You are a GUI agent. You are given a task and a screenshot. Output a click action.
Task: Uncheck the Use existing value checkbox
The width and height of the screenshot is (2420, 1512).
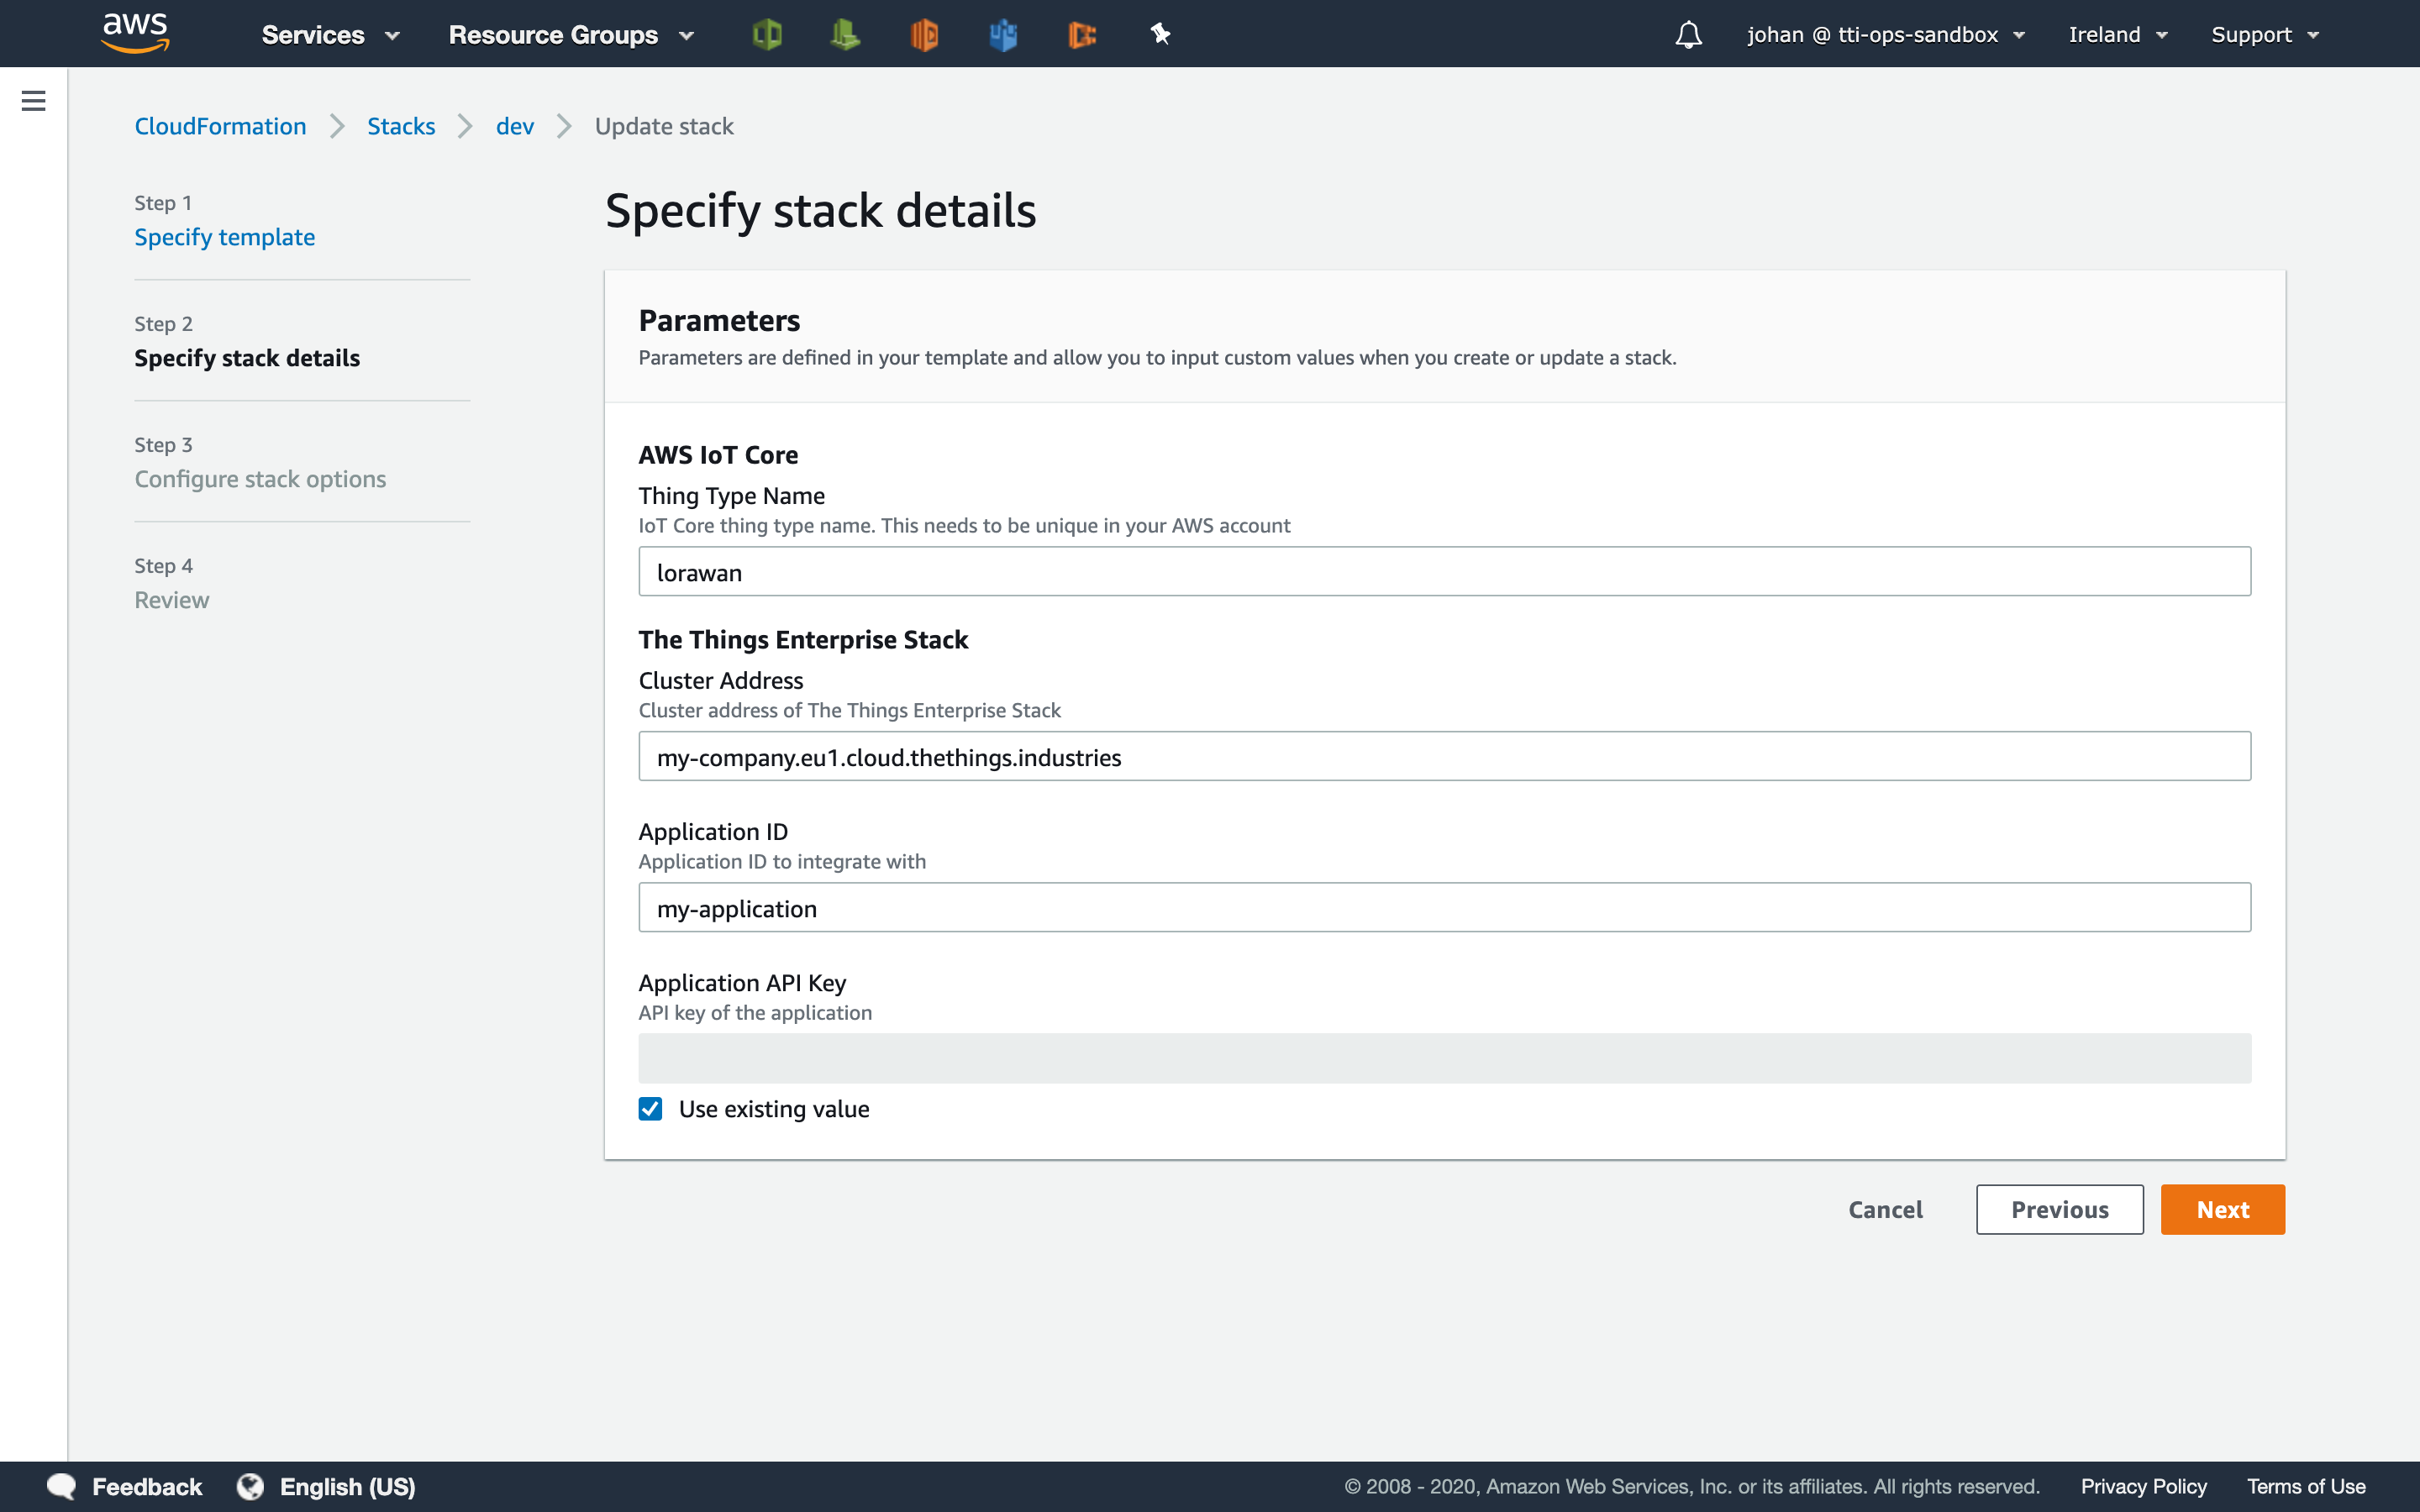pos(650,1109)
